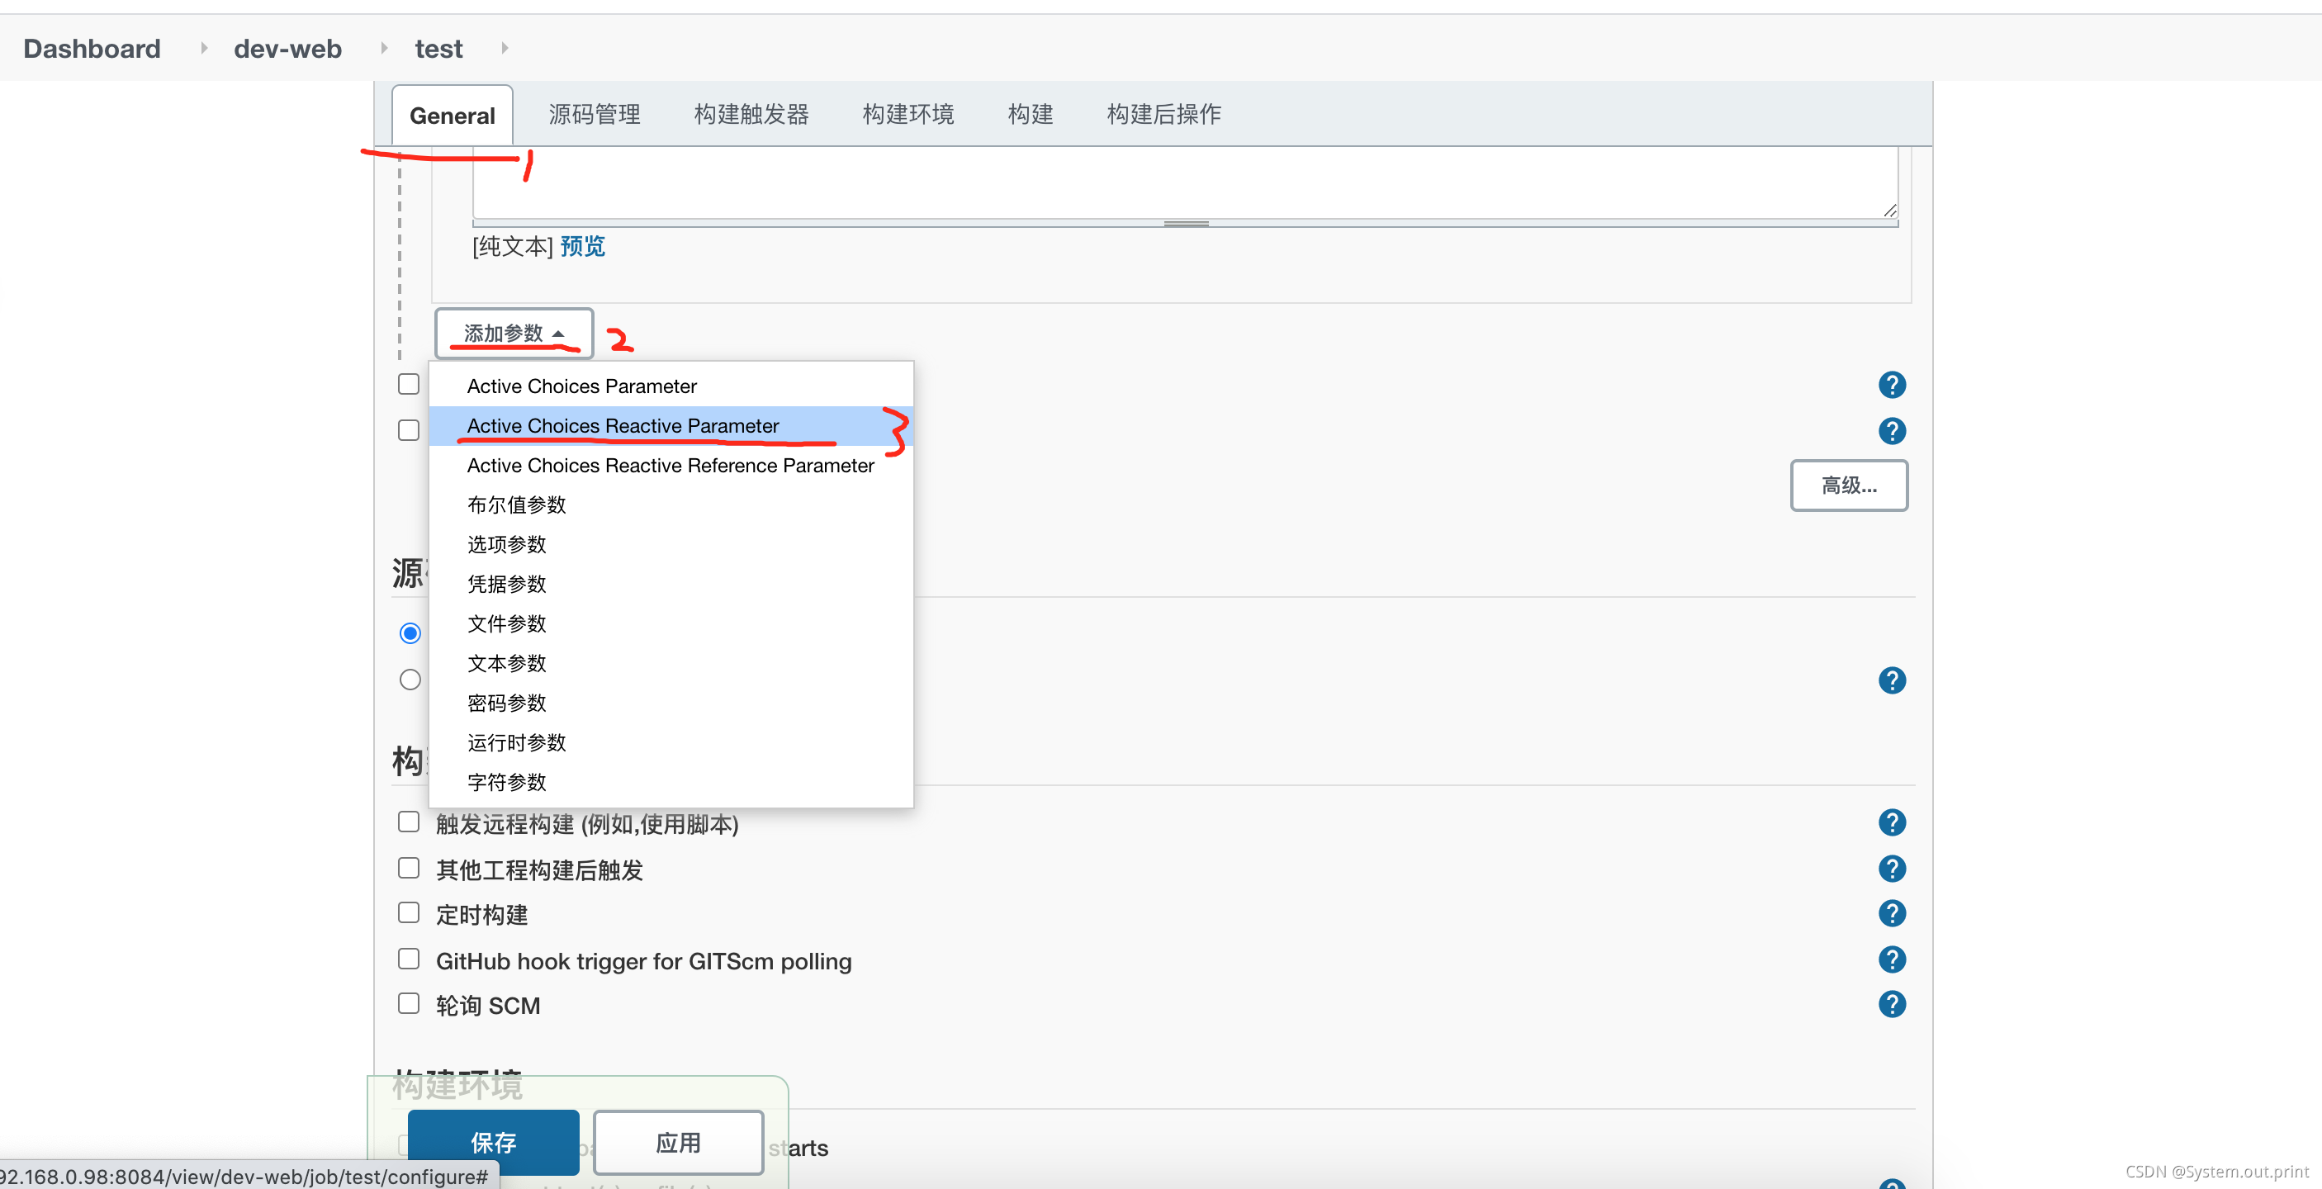Image resolution: width=2322 pixels, height=1189 pixels.
Task: Click help icon beside Active Choices Parameter row
Action: [1891, 385]
